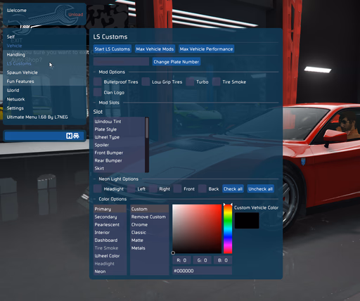Collapse the Mod Slots section
Viewport: 360px width, 301px height.
pyautogui.click(x=109, y=103)
